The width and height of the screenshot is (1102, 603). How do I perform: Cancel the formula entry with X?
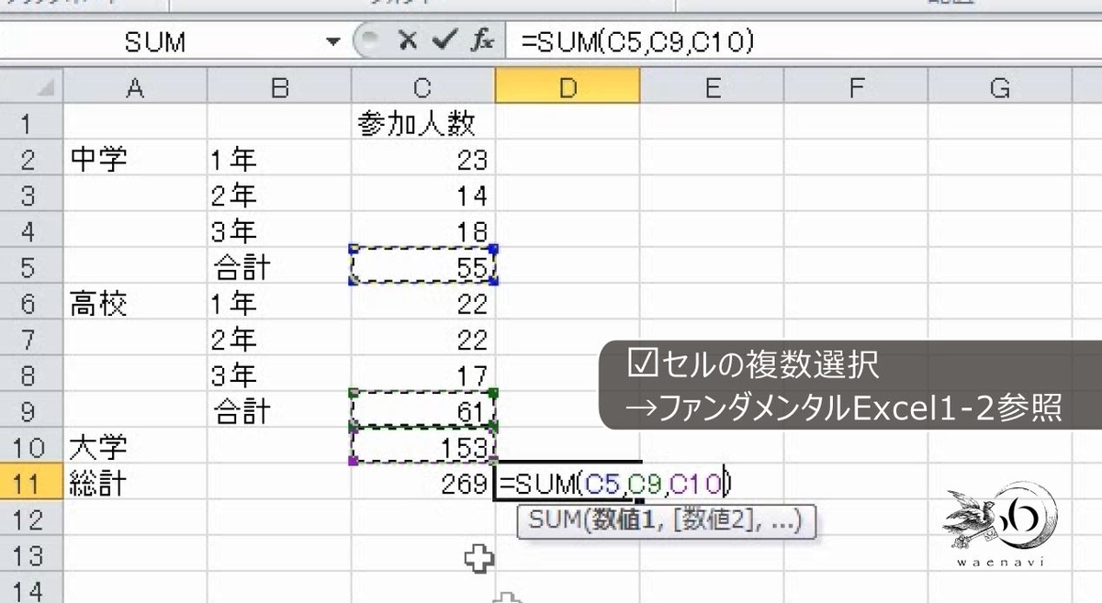(409, 40)
